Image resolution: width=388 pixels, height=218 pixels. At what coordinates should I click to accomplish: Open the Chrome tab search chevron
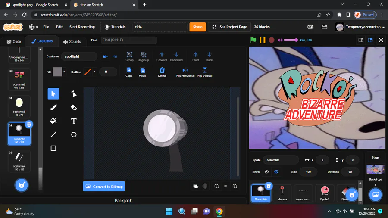point(342,4)
